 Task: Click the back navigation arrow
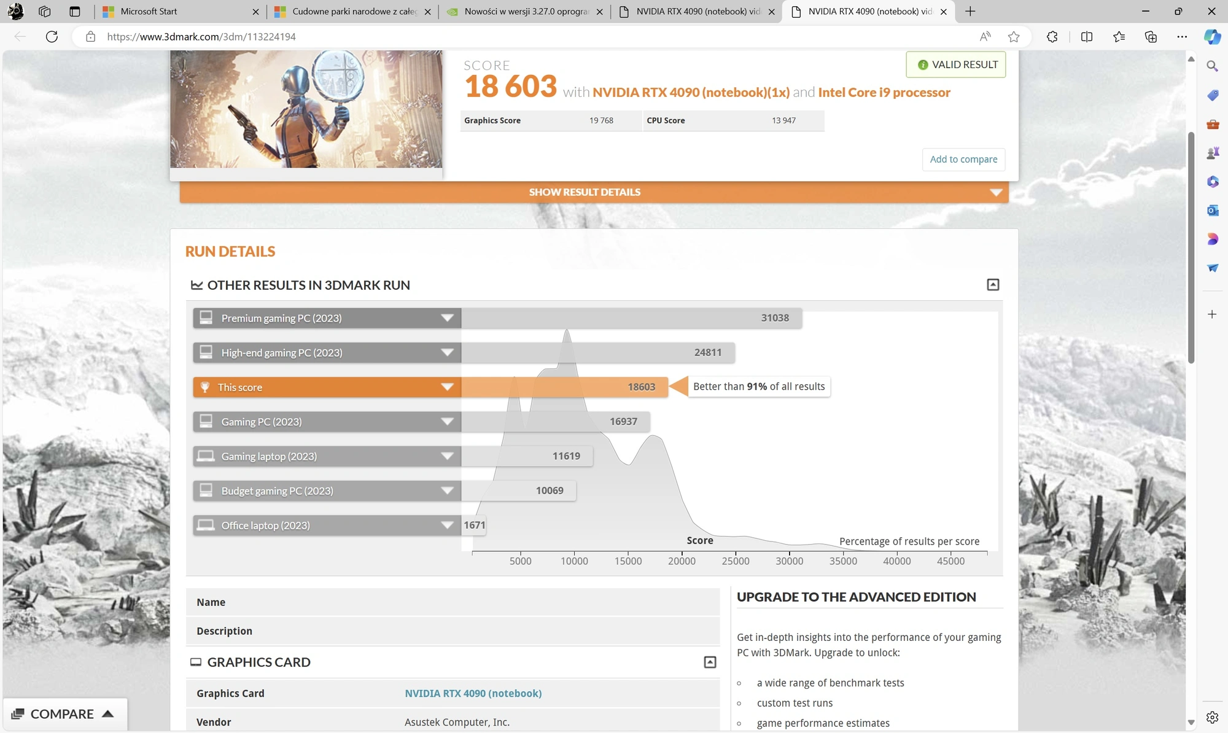point(20,37)
